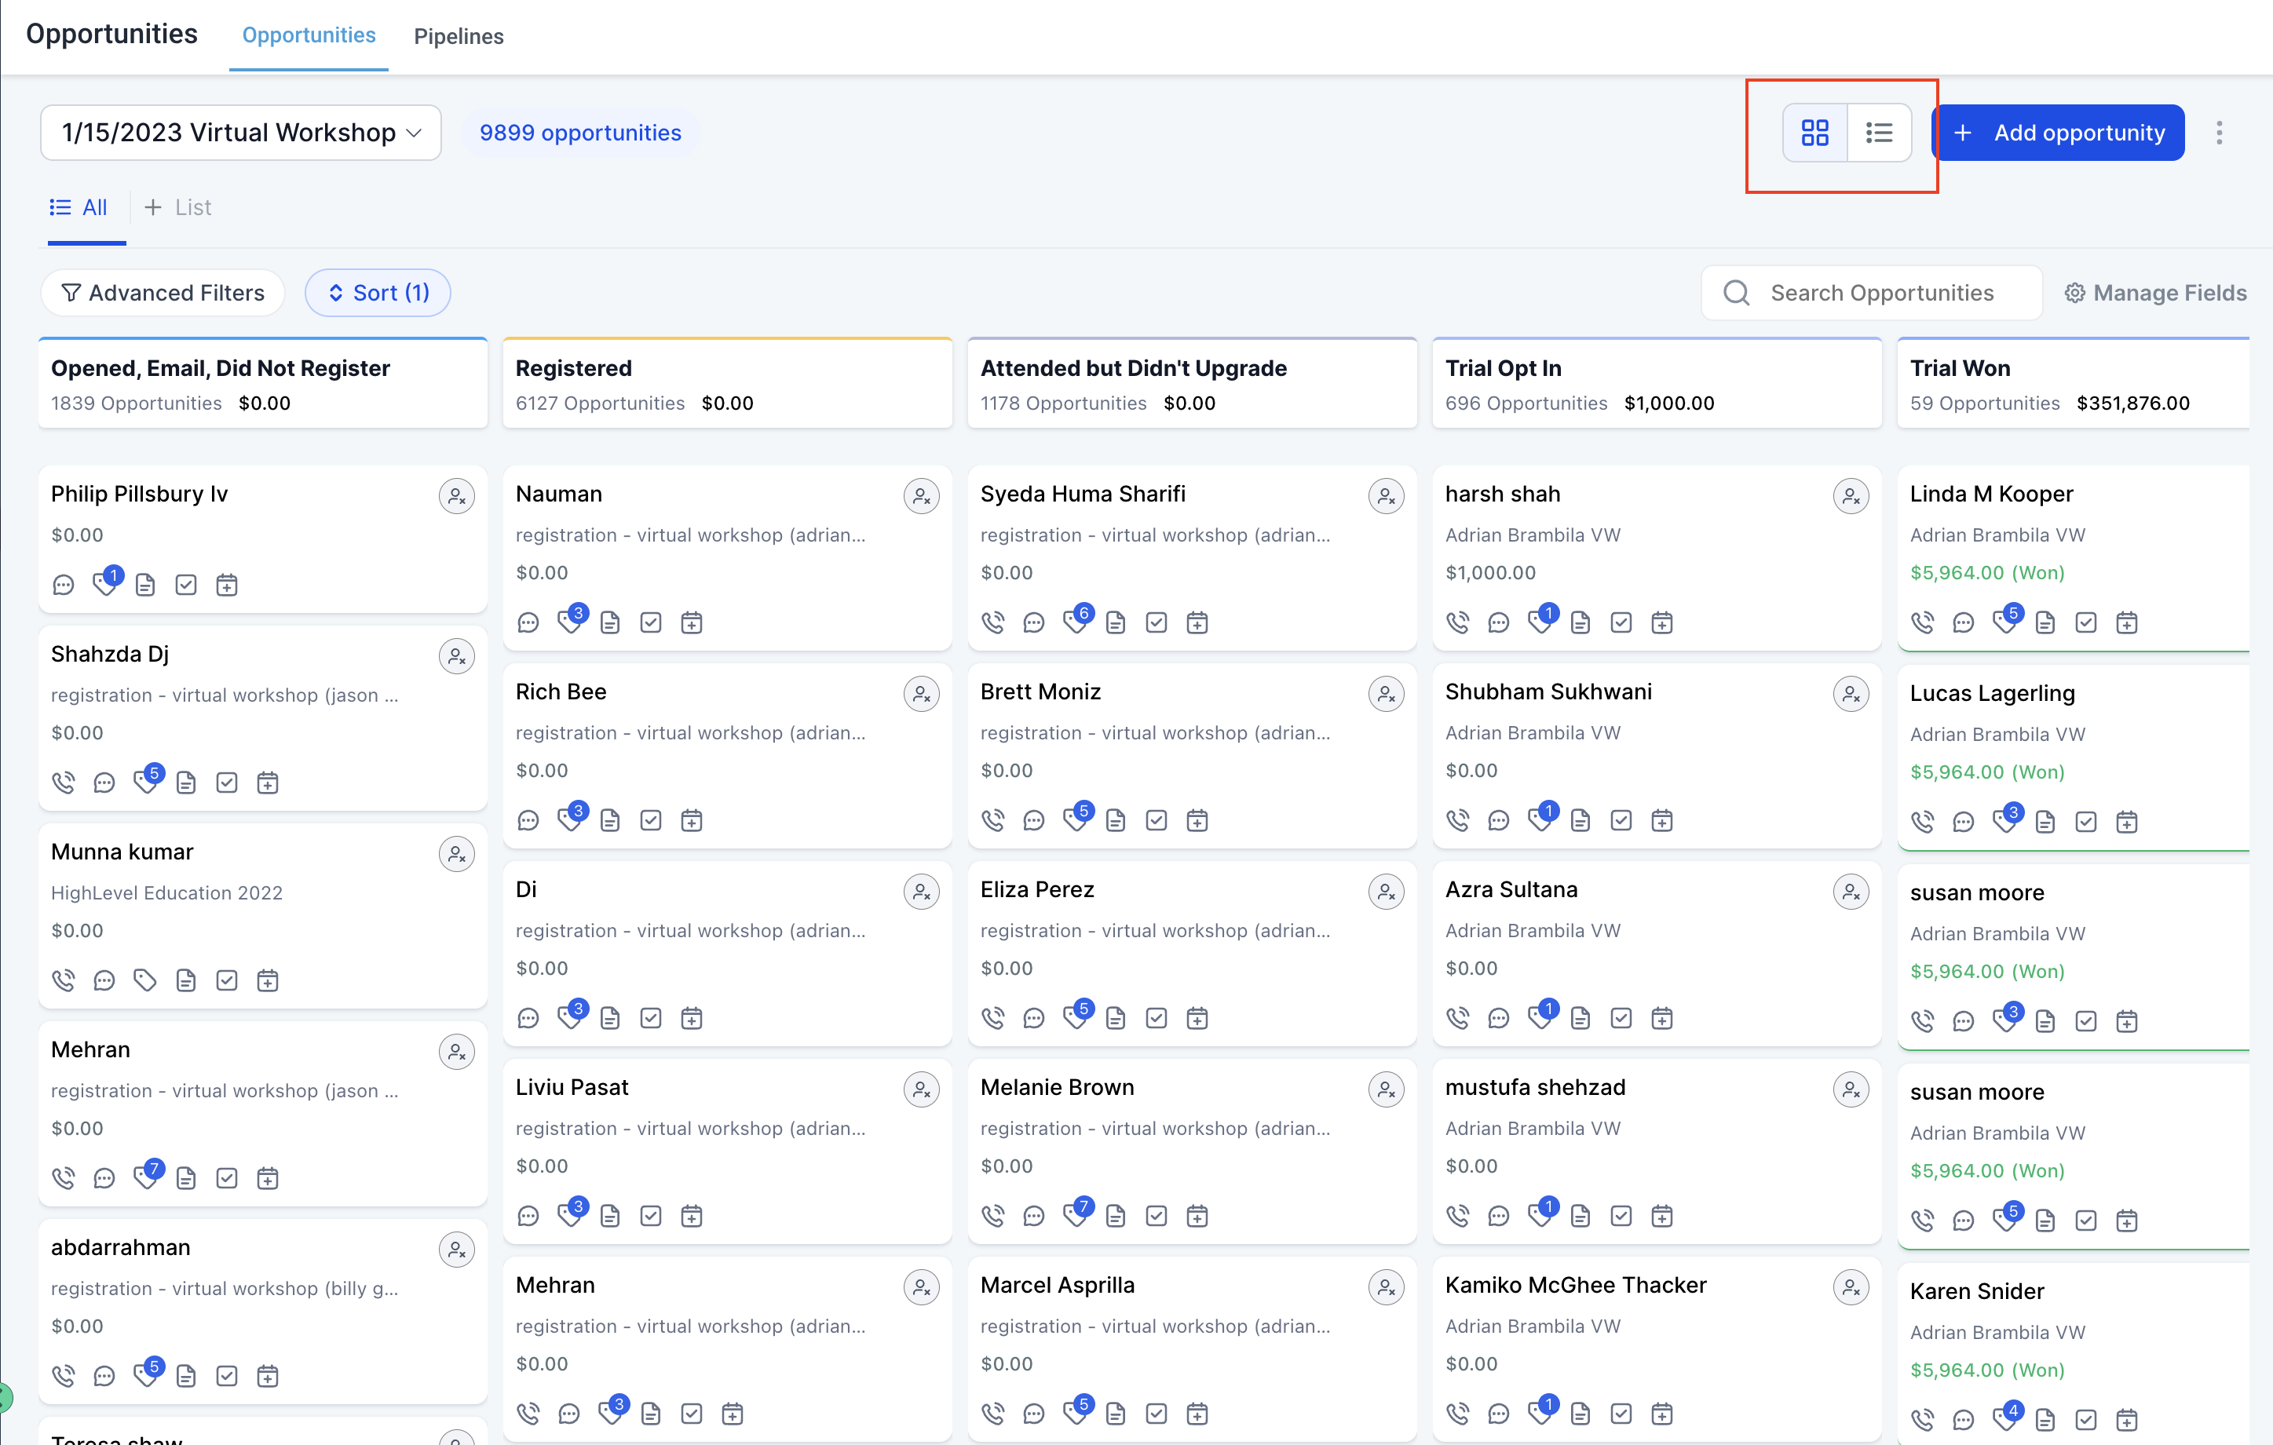Open the Sort (1) options
Screen dimensions: 2273x1445
tap(378, 294)
